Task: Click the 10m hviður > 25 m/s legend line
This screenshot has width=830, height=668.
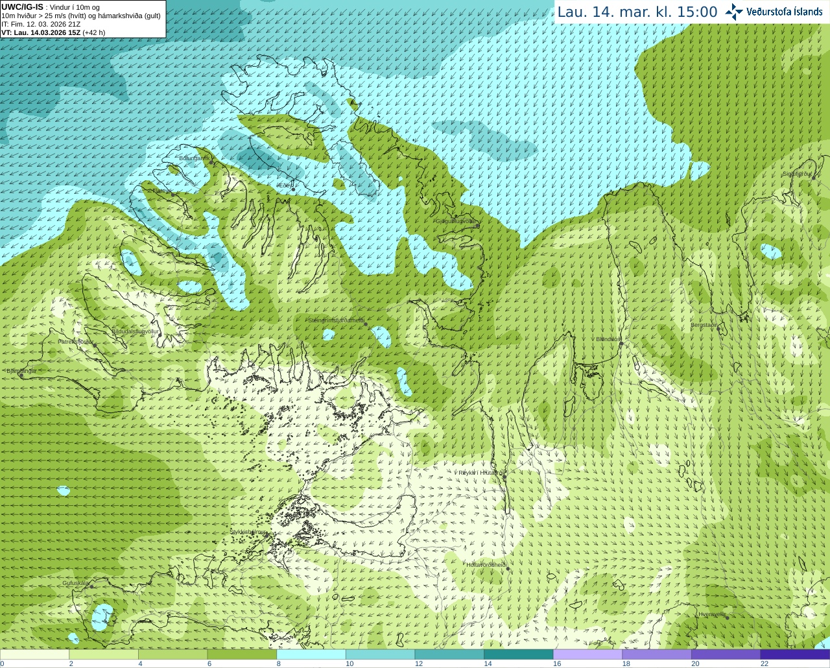Action: point(81,16)
